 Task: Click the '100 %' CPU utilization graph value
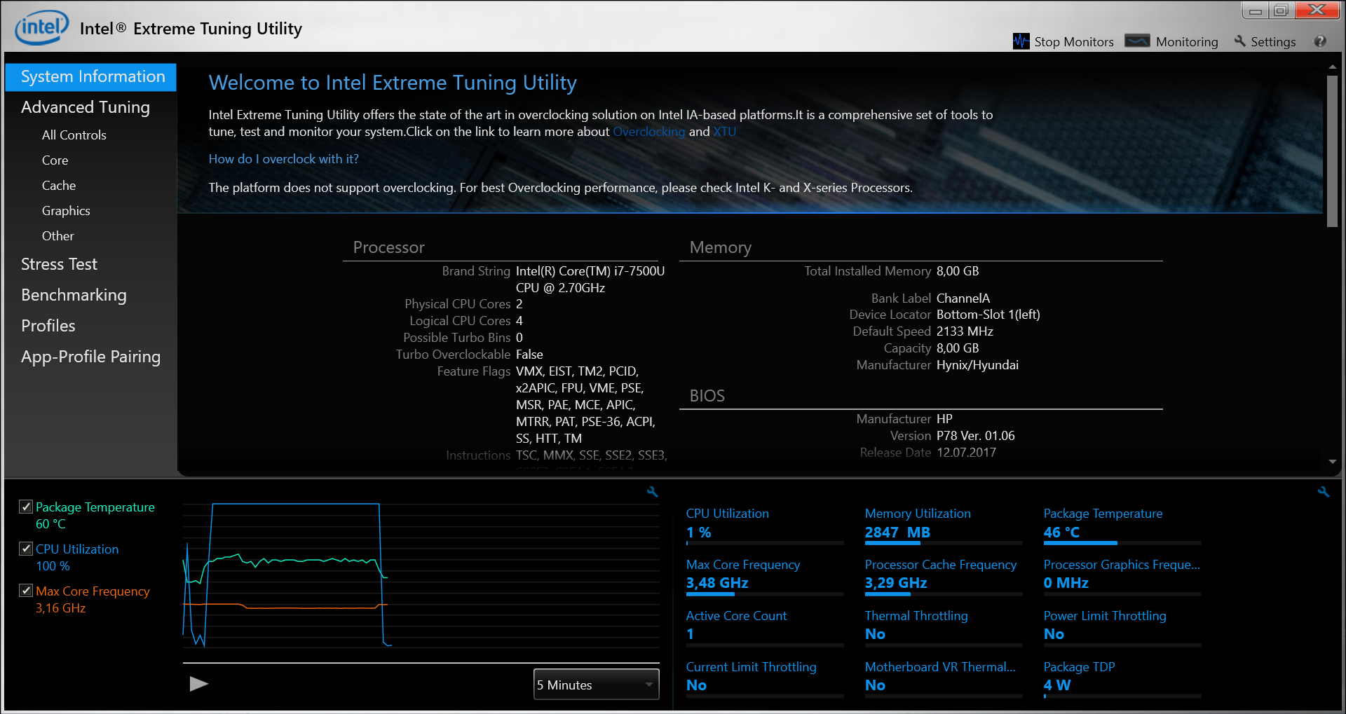(x=53, y=566)
